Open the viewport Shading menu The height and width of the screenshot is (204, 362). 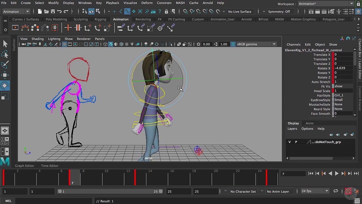pyautogui.click(x=38, y=39)
